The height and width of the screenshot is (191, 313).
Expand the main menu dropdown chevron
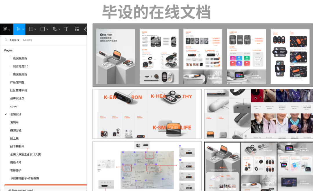click(x=9, y=30)
